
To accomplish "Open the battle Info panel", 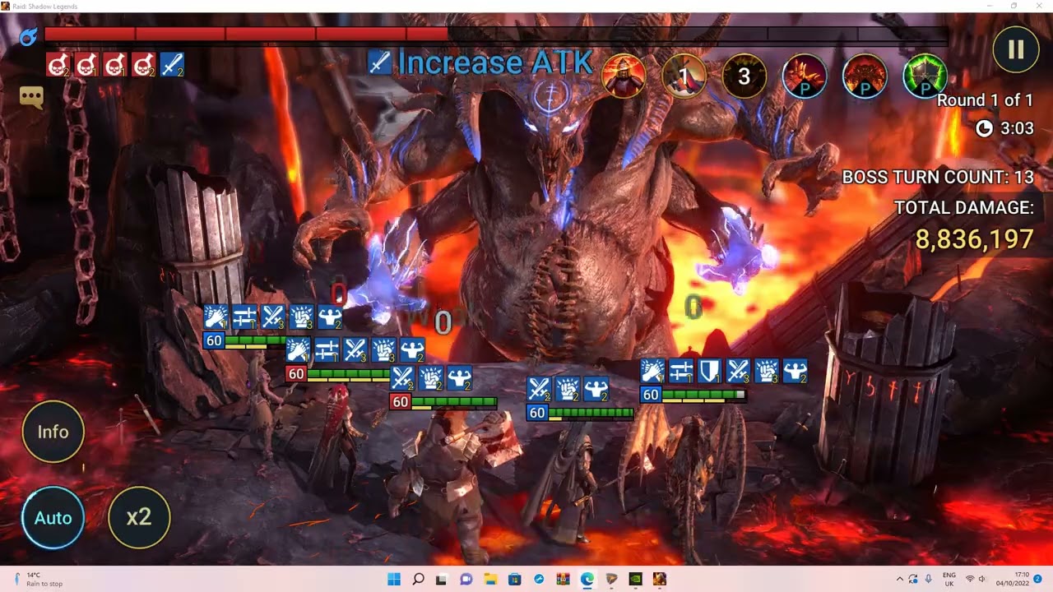I will (x=53, y=432).
